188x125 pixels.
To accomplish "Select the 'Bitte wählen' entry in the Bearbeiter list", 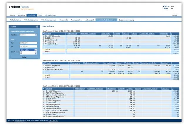I will click(x=27, y=50).
